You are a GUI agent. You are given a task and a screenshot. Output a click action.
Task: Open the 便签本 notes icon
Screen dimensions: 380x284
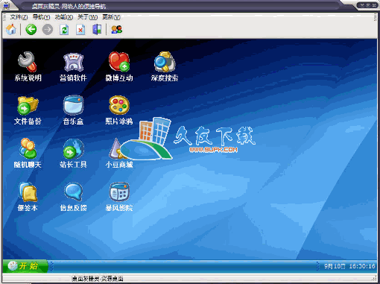tap(28, 192)
